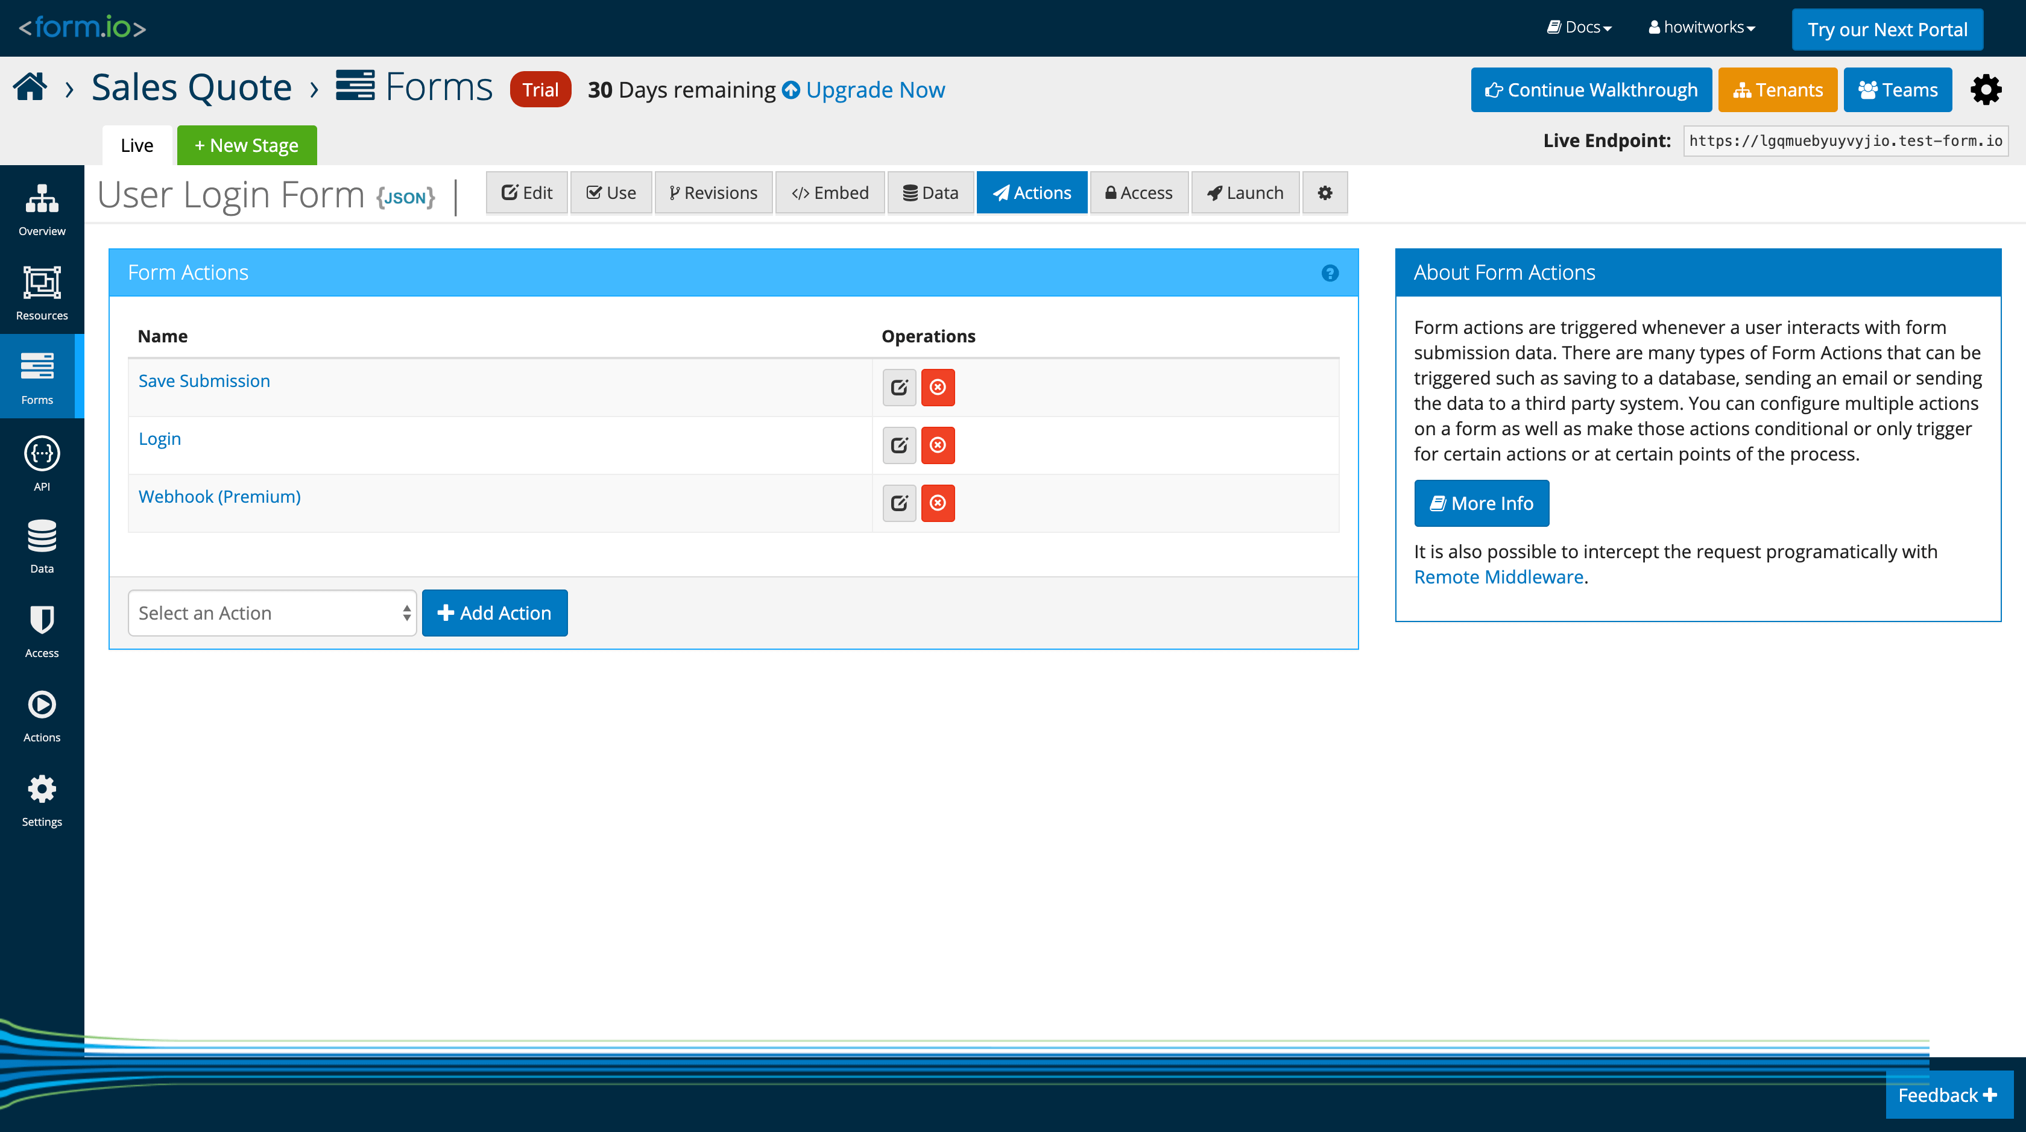The height and width of the screenshot is (1132, 2026).
Task: Click the Add Action button
Action: (494, 613)
